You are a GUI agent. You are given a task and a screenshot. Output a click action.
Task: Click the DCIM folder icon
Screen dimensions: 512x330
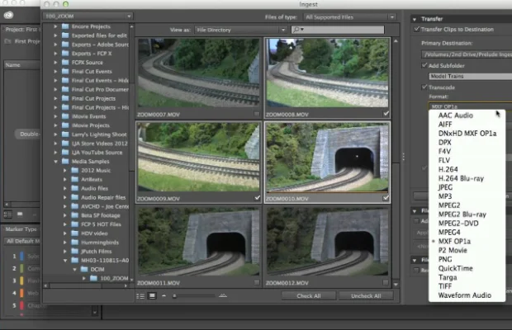[x=86, y=269]
